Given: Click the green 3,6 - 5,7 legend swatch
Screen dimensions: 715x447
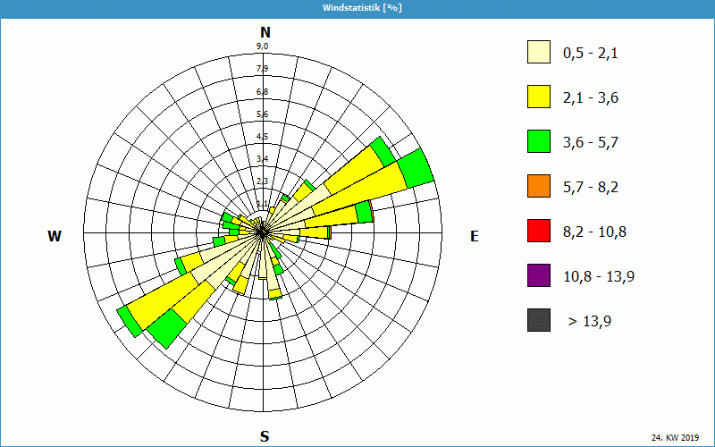Looking at the screenshot, I should tap(538, 142).
